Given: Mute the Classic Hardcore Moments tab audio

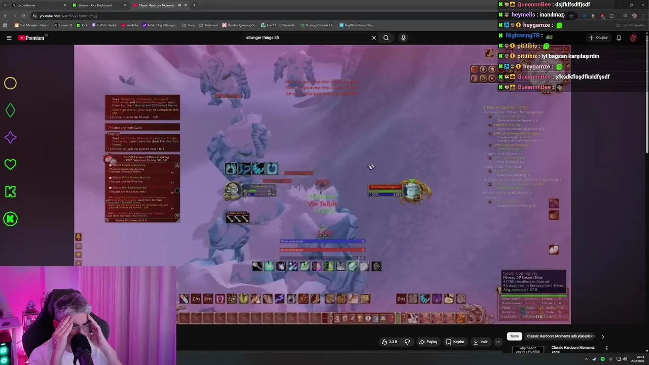Looking at the screenshot, I should point(179,5).
